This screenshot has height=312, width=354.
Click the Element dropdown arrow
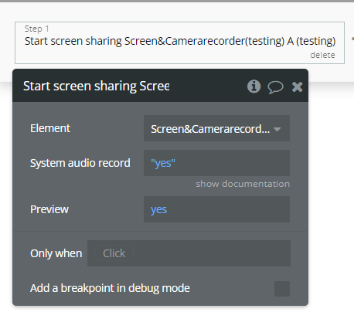(x=277, y=129)
